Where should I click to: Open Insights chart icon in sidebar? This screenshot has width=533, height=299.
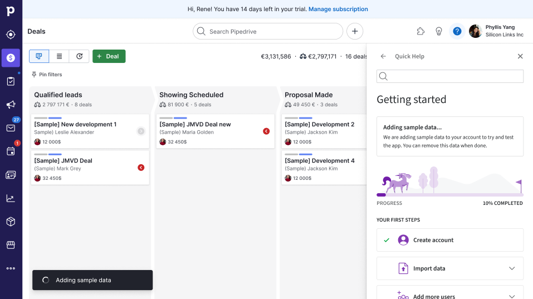(11, 198)
